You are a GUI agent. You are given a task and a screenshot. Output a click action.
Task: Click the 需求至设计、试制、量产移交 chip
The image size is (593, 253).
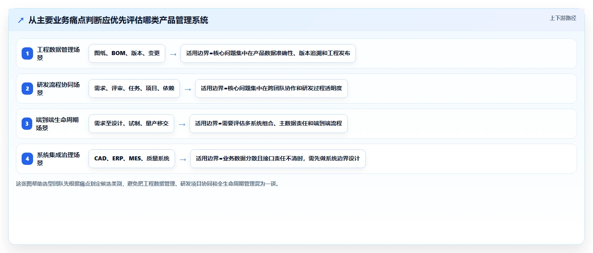[x=131, y=124]
